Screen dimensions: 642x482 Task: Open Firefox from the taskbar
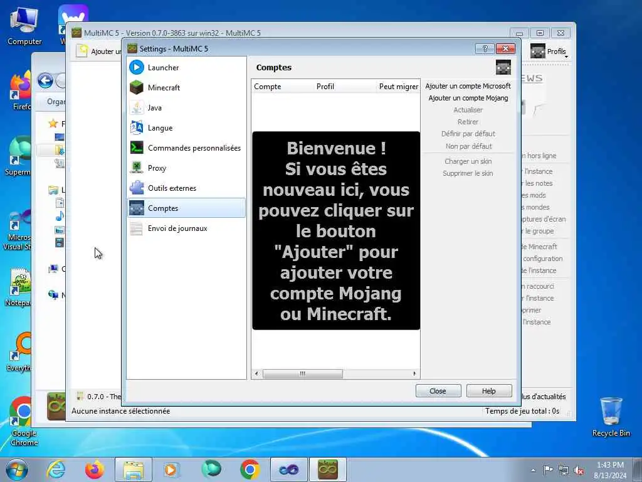click(95, 469)
